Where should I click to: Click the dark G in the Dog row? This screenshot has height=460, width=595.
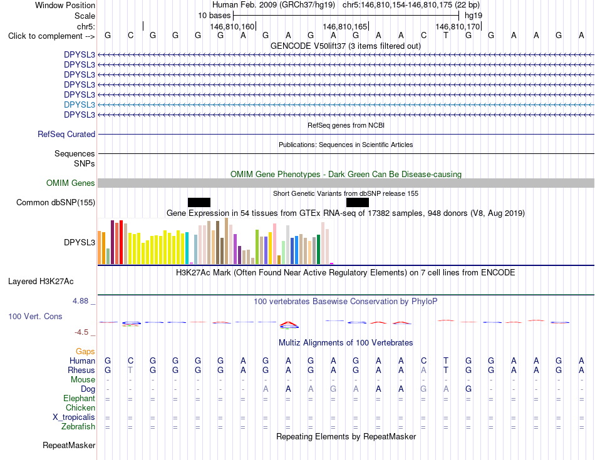coord(468,389)
